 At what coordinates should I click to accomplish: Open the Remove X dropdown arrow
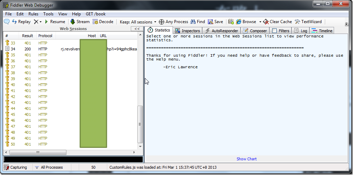coord(41,22)
